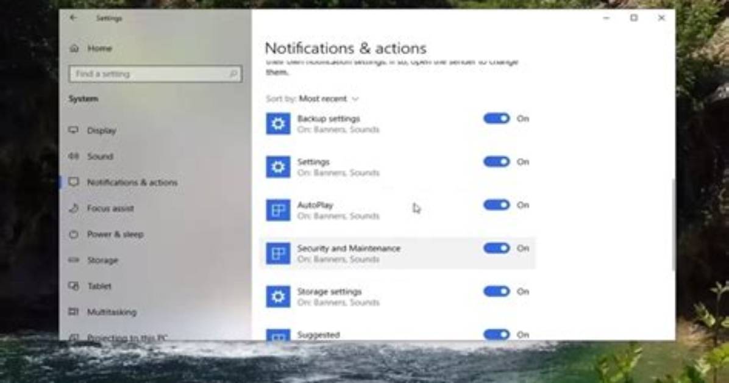The width and height of the screenshot is (729, 383).
Task: Select the magnifier icon in the search box
Action: [x=233, y=74]
